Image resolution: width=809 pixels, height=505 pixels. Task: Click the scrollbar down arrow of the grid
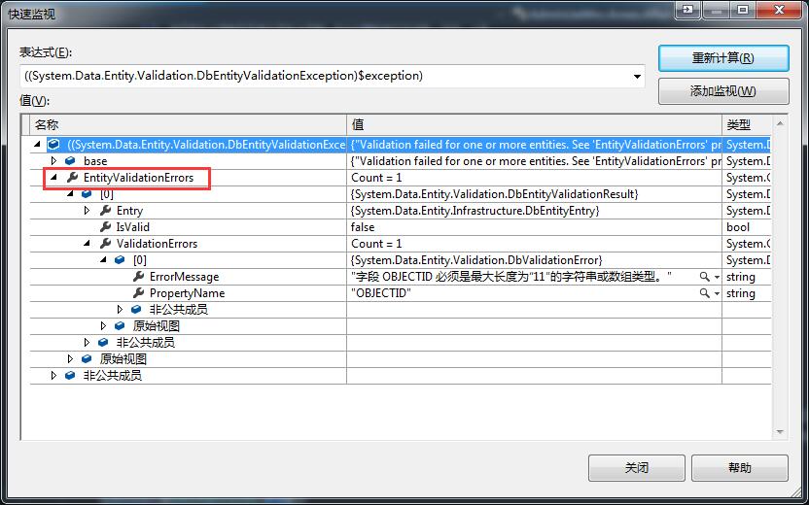[780, 432]
